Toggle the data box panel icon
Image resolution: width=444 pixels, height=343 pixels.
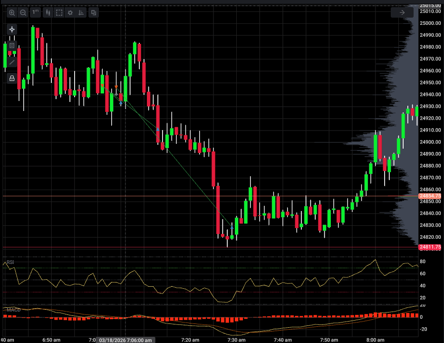click(x=12, y=45)
